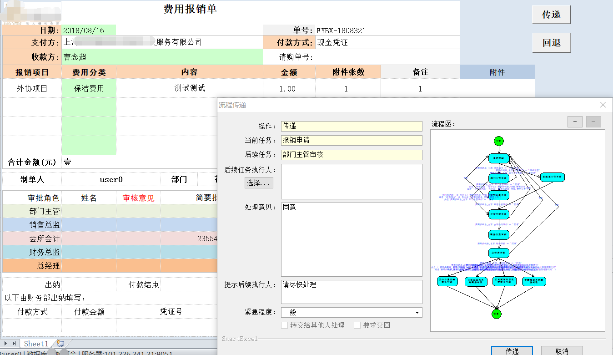Click the insert new worksheet icon
613x355 pixels.
tap(60, 344)
